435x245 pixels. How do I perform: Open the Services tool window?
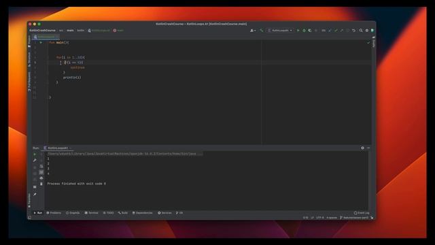164,213
